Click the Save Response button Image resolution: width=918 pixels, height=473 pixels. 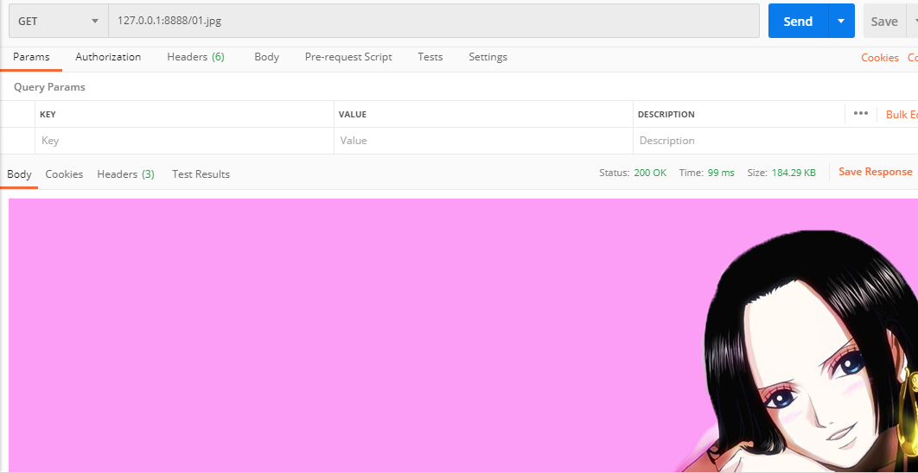click(x=876, y=172)
